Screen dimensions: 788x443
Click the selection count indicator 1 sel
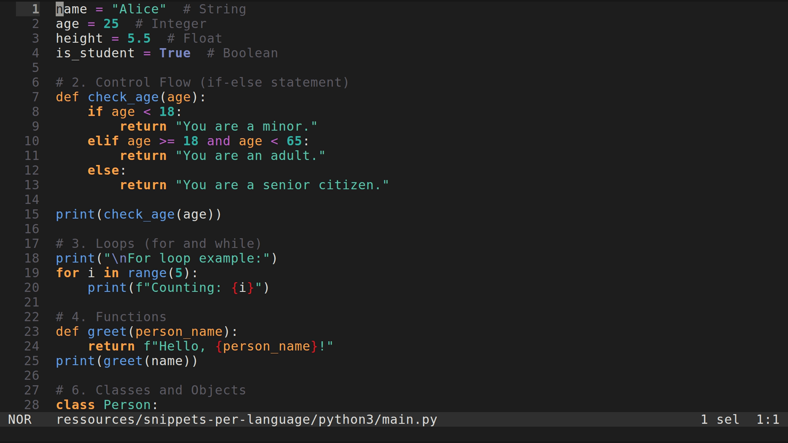coord(719,419)
